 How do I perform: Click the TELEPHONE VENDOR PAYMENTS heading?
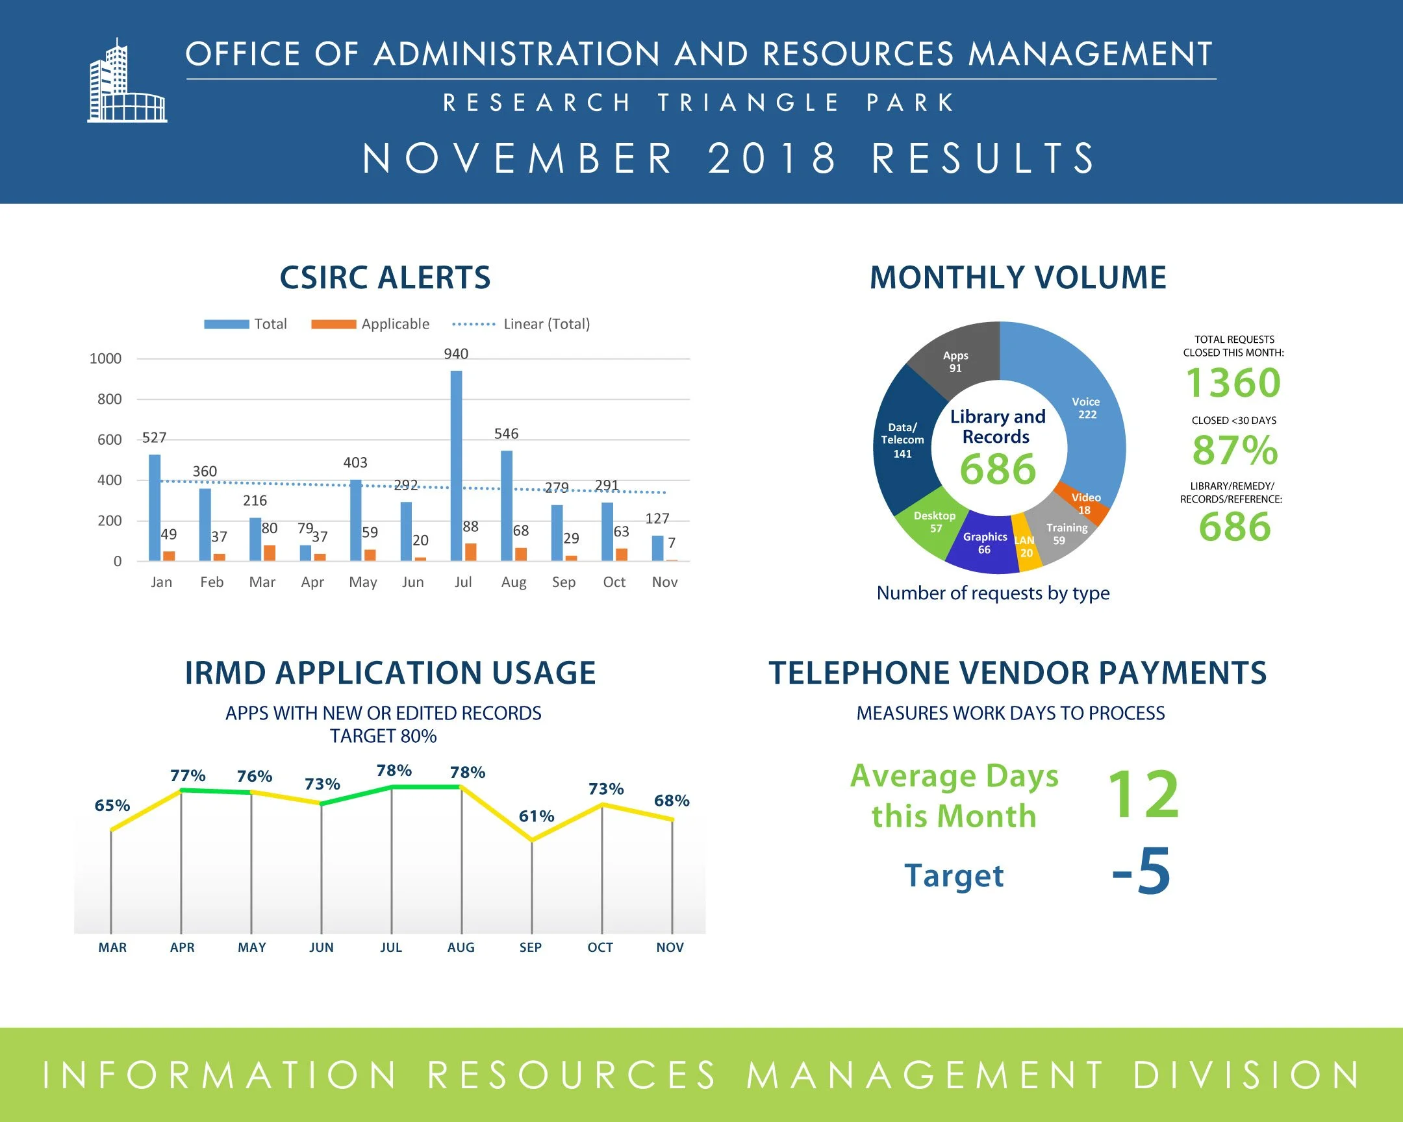[1018, 673]
